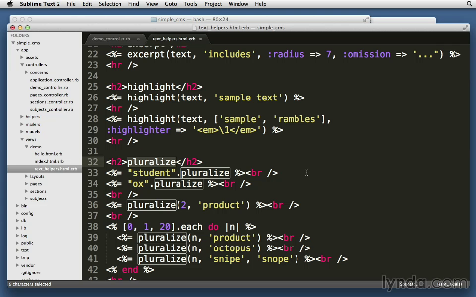Expand the vendor folder
Screen dimensions: 476x297
click(18, 265)
